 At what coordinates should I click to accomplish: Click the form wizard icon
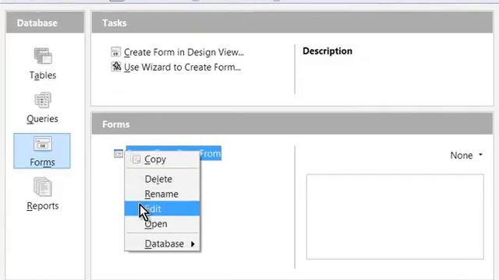116,67
